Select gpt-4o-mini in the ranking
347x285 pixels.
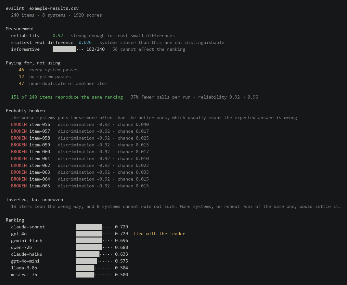tap(25, 261)
